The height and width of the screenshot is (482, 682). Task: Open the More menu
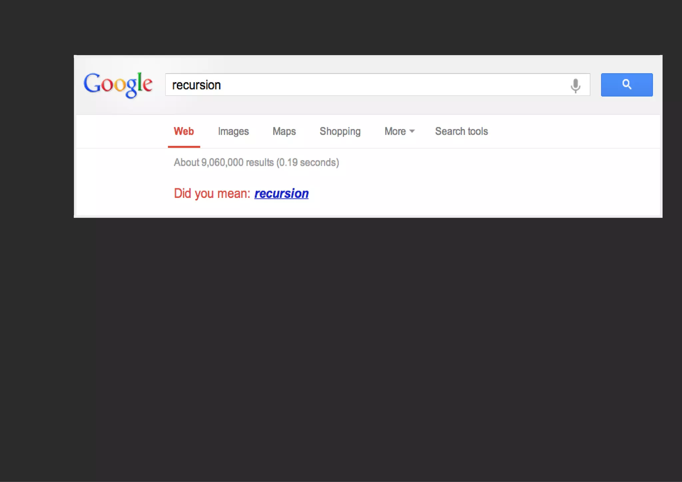[395, 131]
